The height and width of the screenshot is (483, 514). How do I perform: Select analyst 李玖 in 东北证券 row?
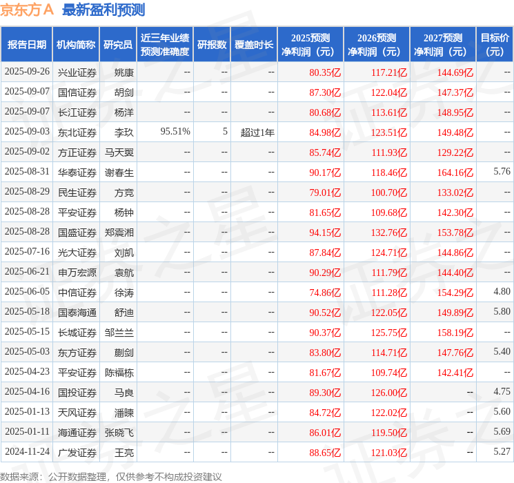click(124, 132)
